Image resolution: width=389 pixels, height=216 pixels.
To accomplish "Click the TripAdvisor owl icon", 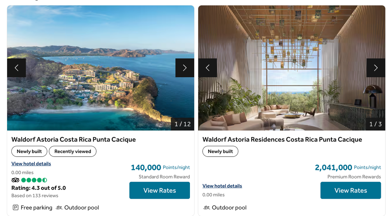I will pyautogui.click(x=15, y=180).
